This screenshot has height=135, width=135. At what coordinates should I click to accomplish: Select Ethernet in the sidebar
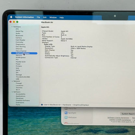tap(19, 49)
